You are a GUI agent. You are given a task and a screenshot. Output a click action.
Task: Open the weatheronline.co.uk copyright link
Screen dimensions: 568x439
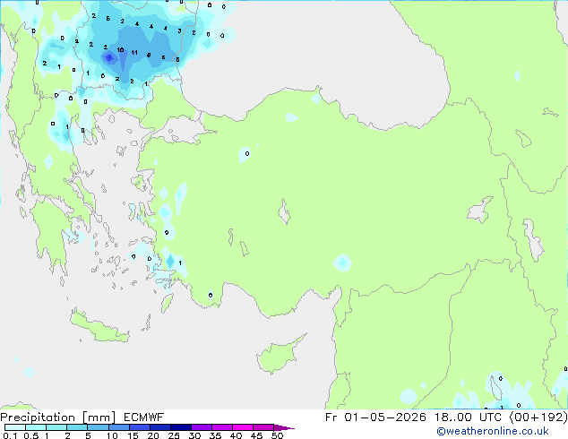[x=493, y=431]
